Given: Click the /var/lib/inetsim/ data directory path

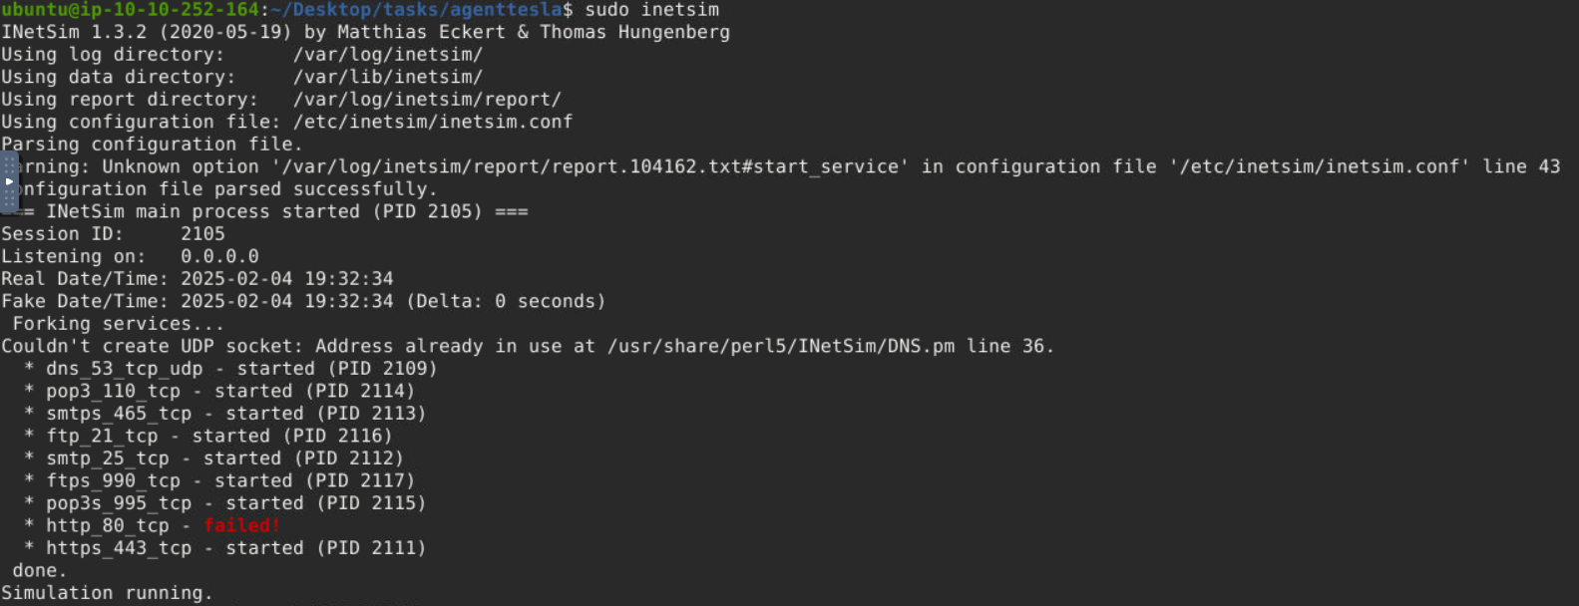Looking at the screenshot, I should [388, 77].
